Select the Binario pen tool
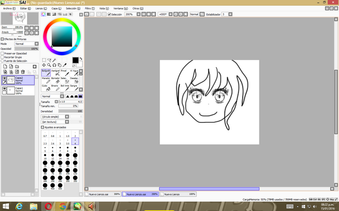Image resolution: width=339 pixels, height=211 pixels. point(55,88)
